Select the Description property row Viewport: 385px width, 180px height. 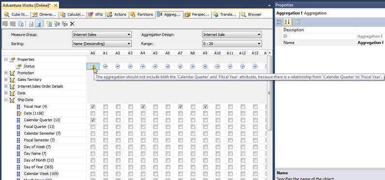coord(330,30)
